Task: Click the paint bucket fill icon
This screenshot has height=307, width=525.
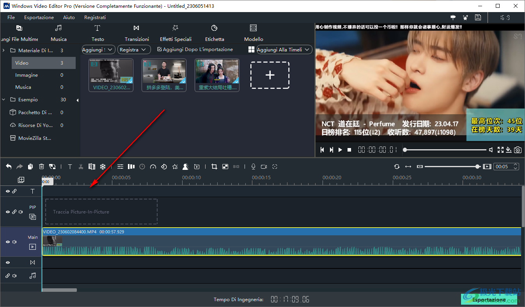Action: tap(509, 150)
